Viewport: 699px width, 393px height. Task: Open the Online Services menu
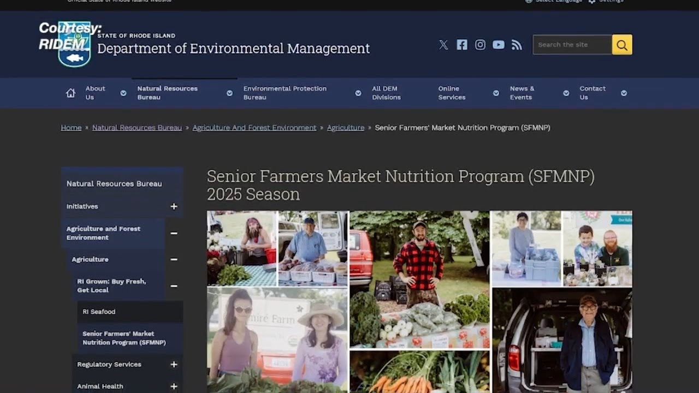pyautogui.click(x=452, y=93)
